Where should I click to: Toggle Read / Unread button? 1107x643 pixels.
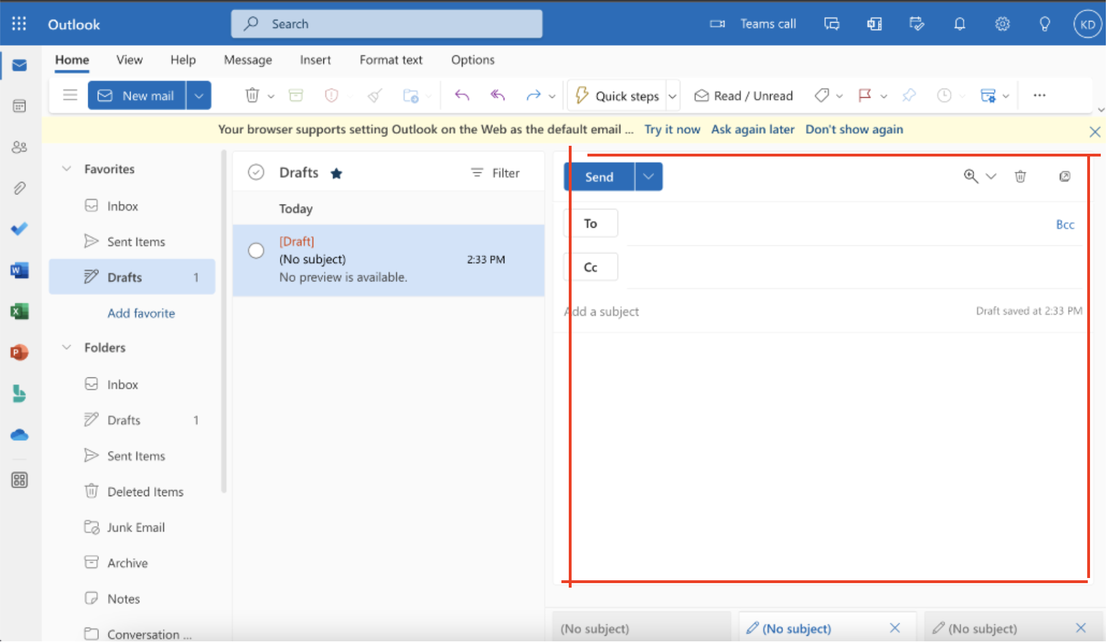(x=743, y=95)
